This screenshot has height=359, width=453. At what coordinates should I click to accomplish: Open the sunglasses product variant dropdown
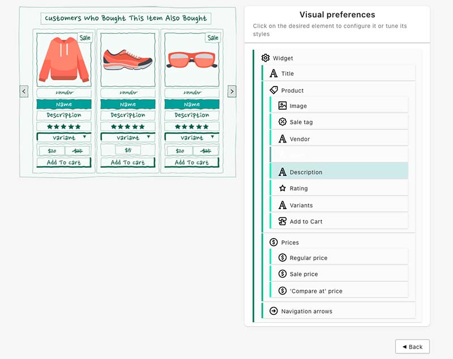pyautogui.click(x=191, y=137)
